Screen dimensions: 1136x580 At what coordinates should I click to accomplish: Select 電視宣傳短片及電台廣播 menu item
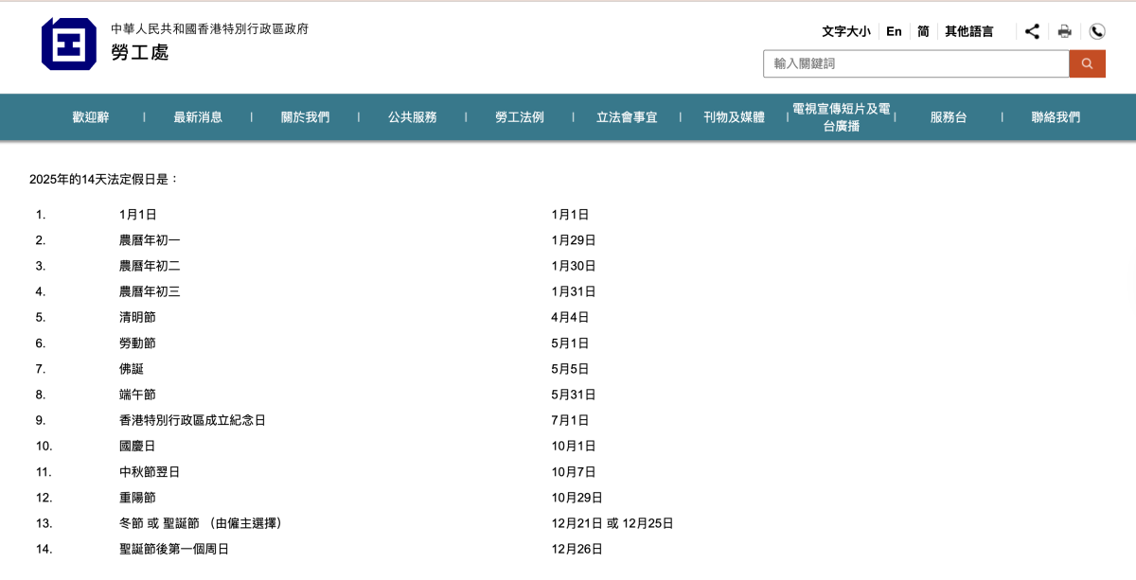(x=841, y=117)
